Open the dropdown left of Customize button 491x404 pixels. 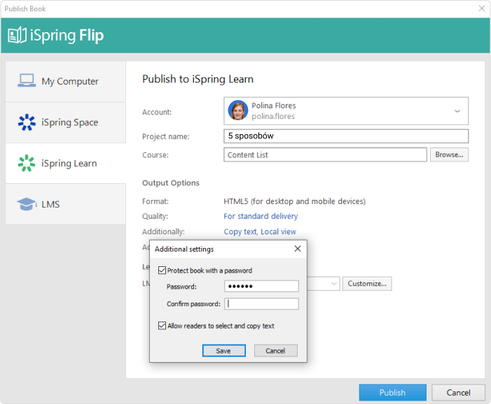[x=334, y=284]
